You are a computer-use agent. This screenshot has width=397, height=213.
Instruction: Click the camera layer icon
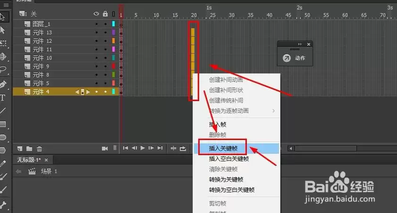pos(105,149)
